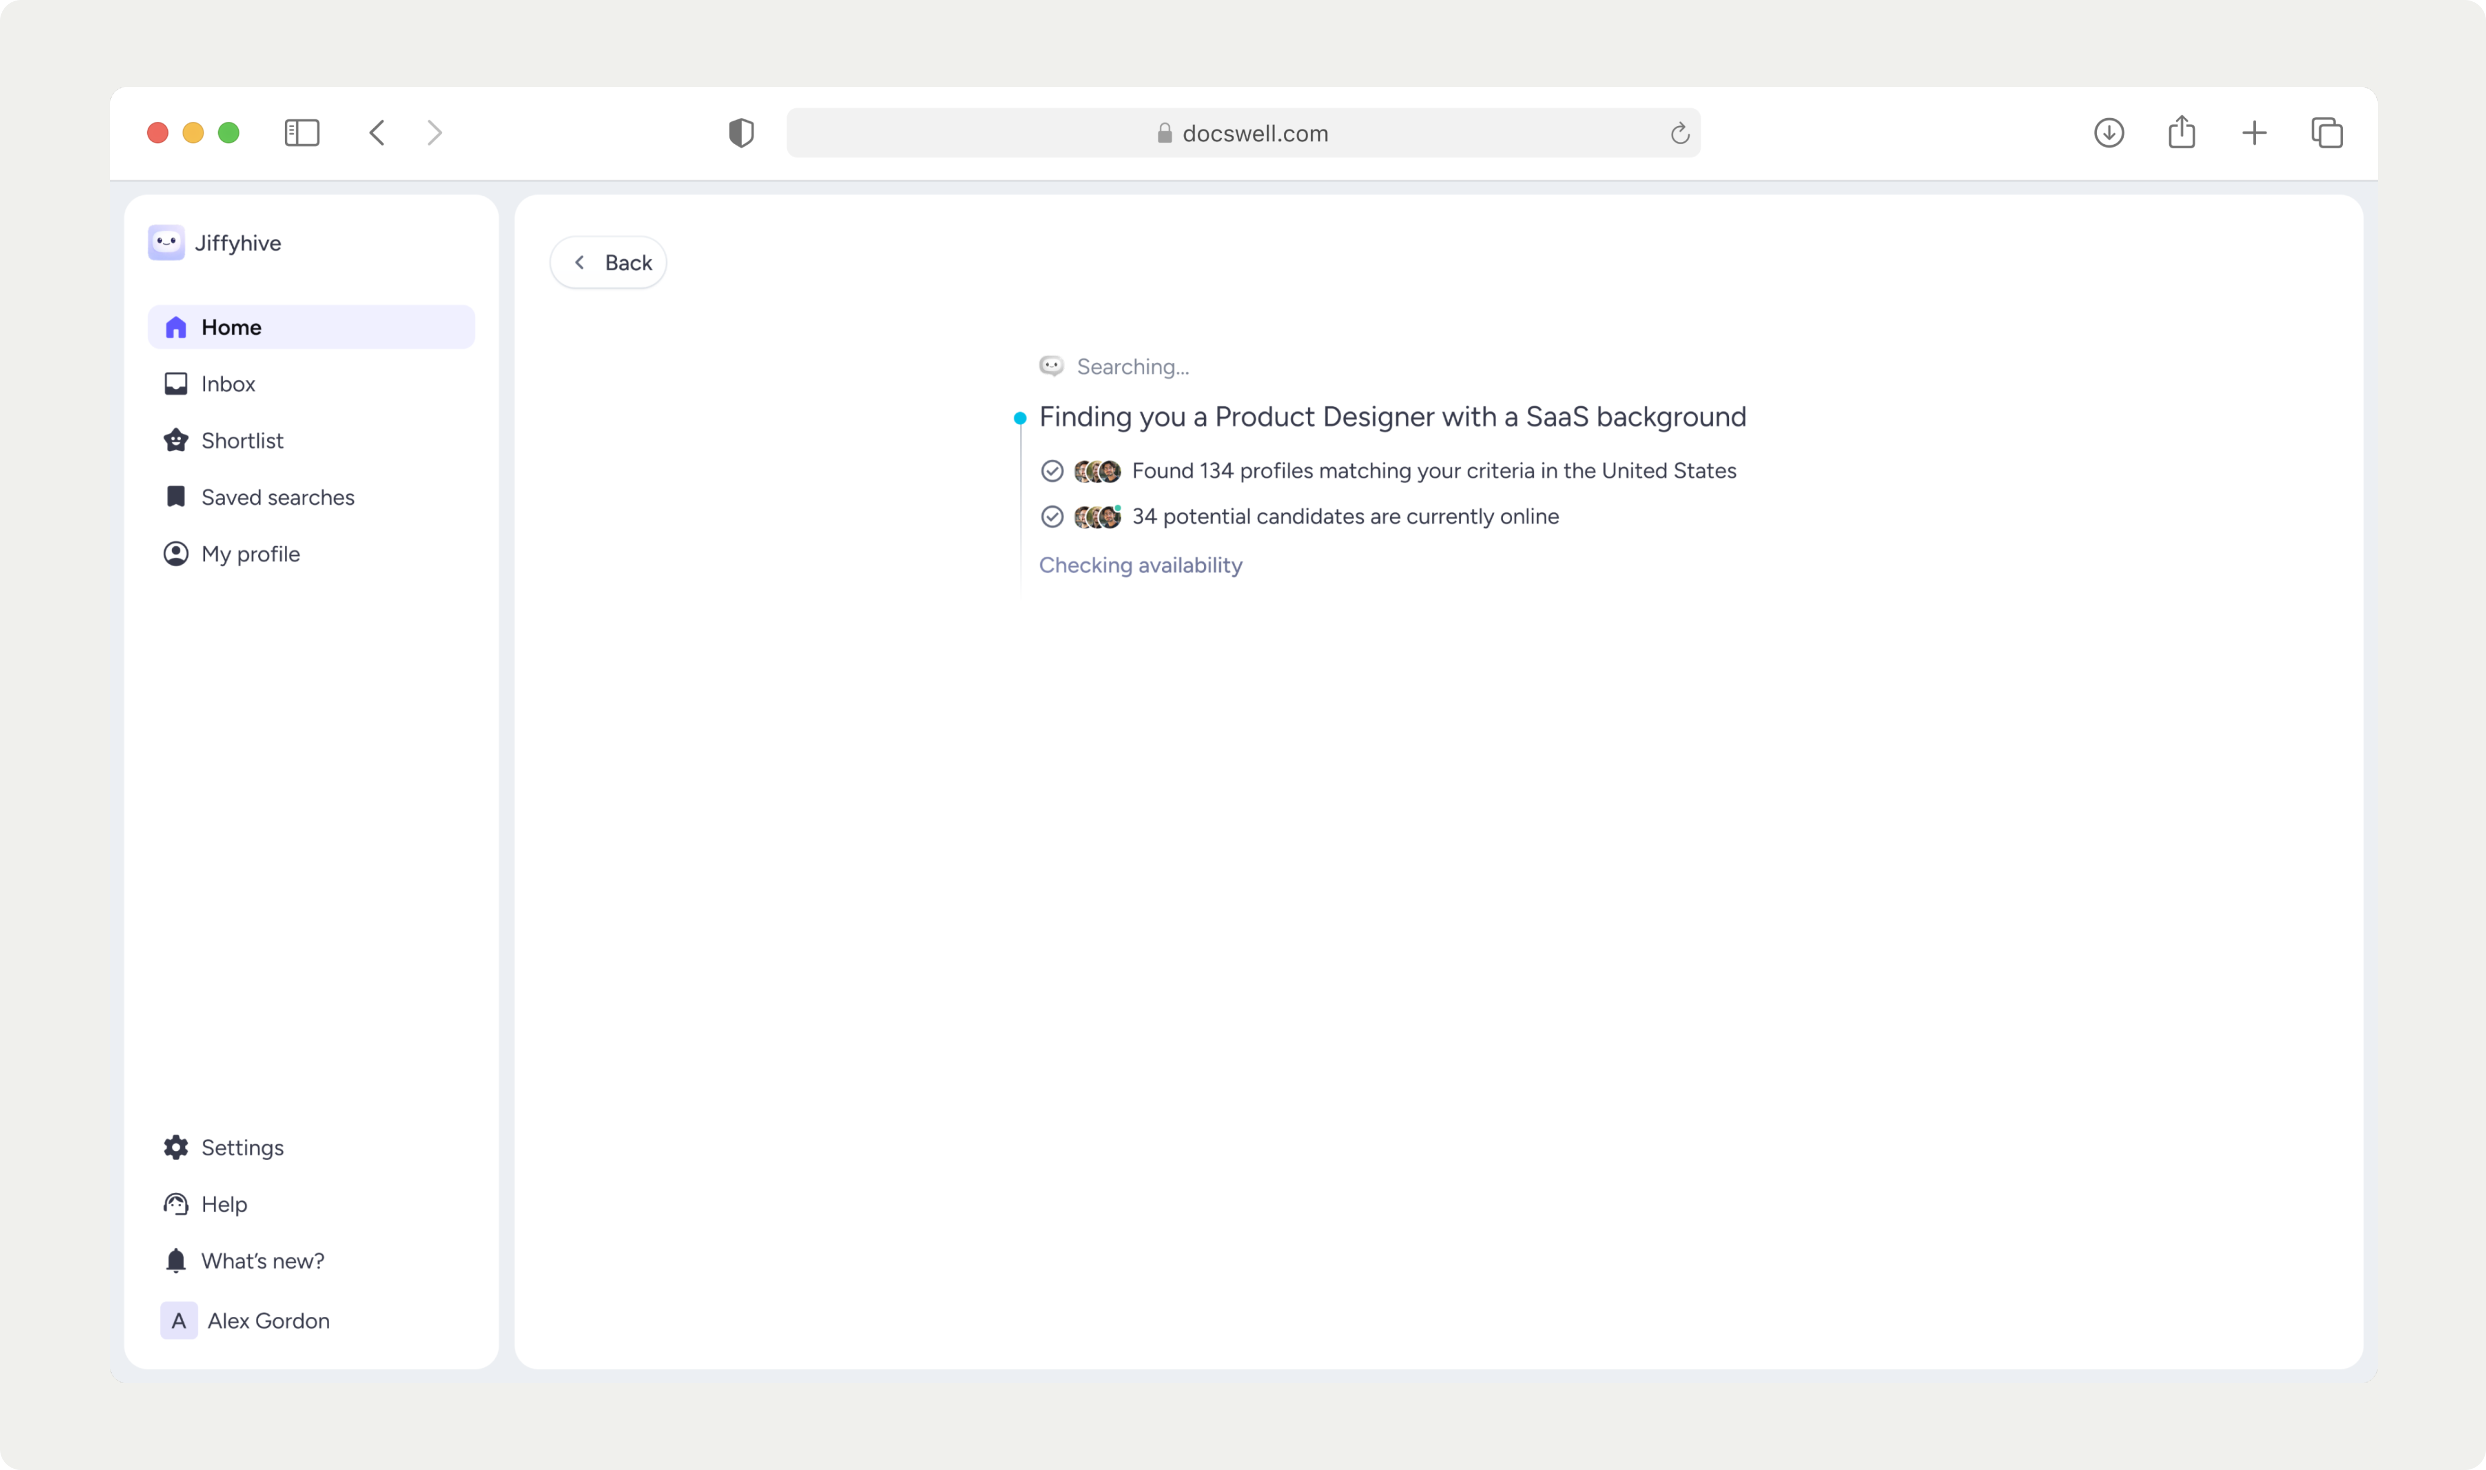Screen dimensions: 2486x1470
Task: Click avatars next to Found 134 profiles
Action: tap(1098, 470)
